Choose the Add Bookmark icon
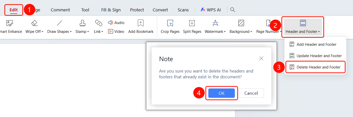This screenshot has width=353, height=117. 141,23
